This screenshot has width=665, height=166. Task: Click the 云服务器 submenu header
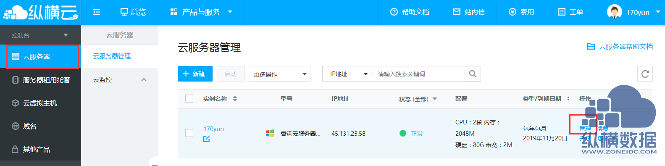[x=120, y=35]
